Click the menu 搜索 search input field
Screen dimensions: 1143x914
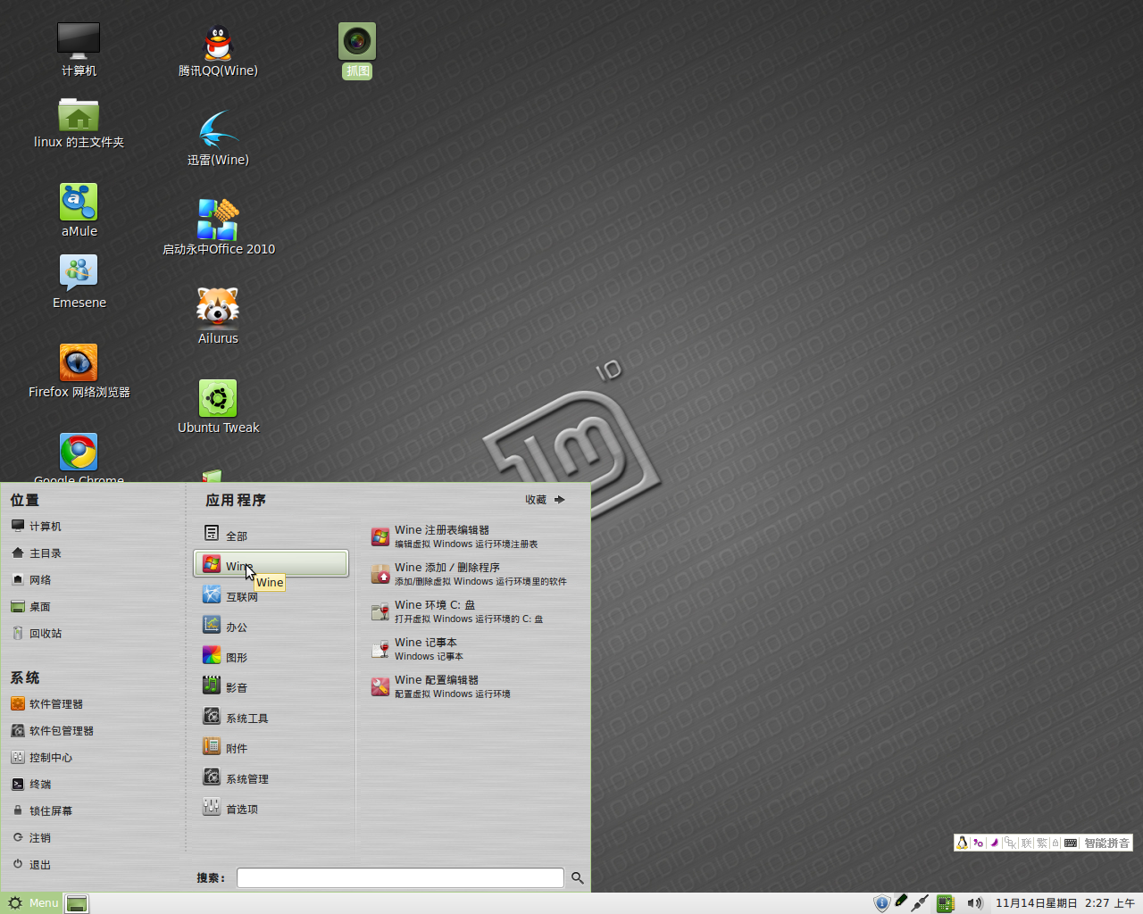coord(400,878)
